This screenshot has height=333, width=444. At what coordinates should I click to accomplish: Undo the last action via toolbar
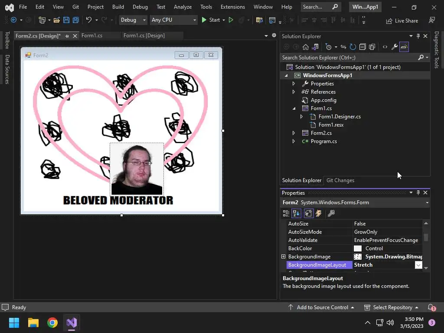88,20
